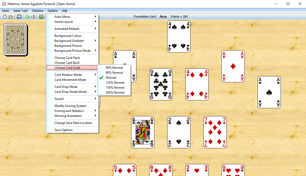
Task: Click the yellow A auto-move icon
Action: 41,17
